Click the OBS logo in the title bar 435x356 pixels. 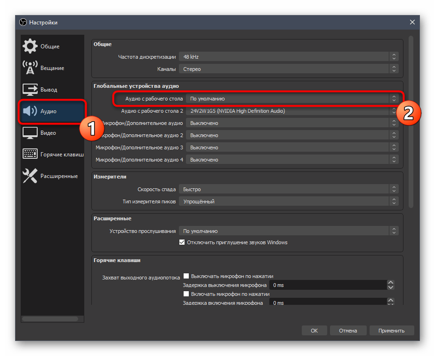[x=23, y=22]
